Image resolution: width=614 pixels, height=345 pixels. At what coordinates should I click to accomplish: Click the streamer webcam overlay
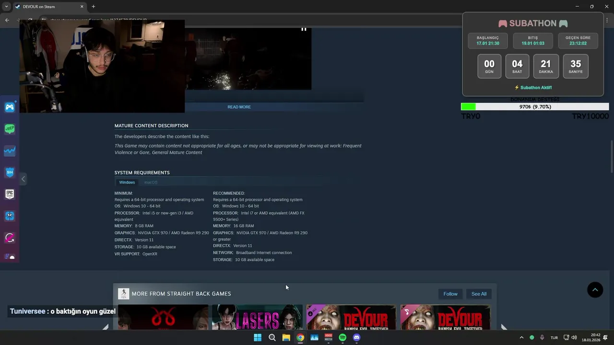pos(102,67)
